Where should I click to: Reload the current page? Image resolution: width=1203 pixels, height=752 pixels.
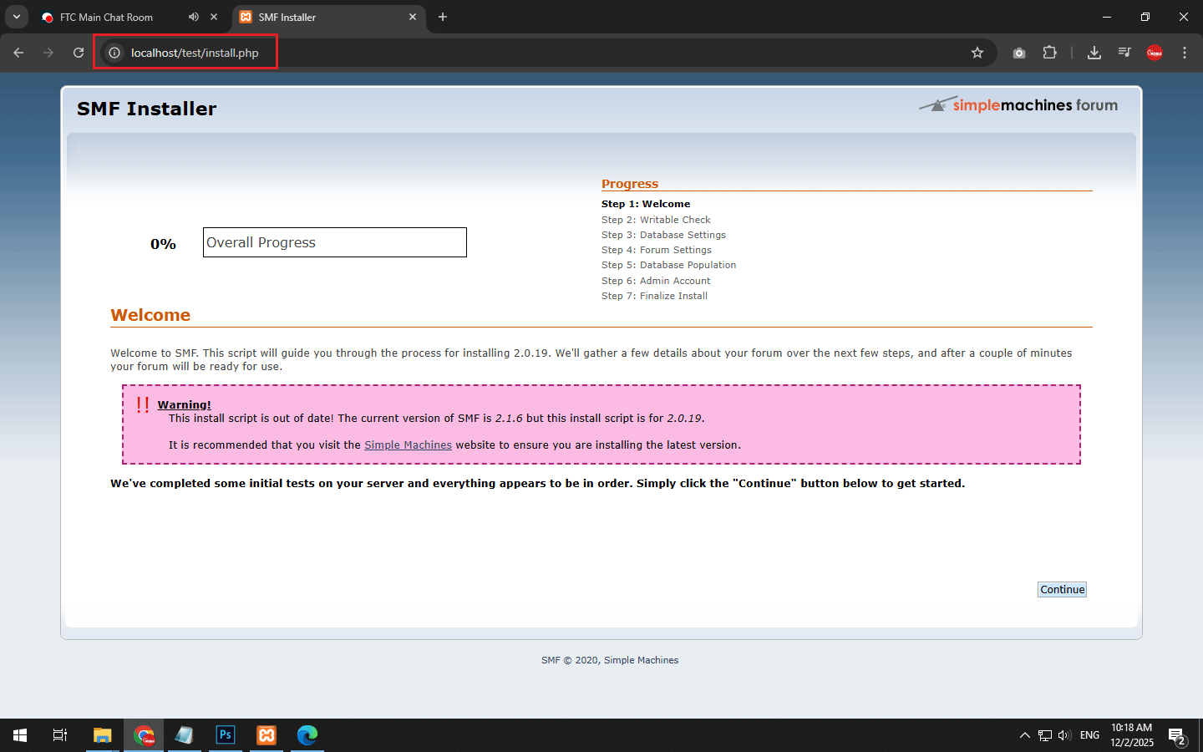(79, 53)
